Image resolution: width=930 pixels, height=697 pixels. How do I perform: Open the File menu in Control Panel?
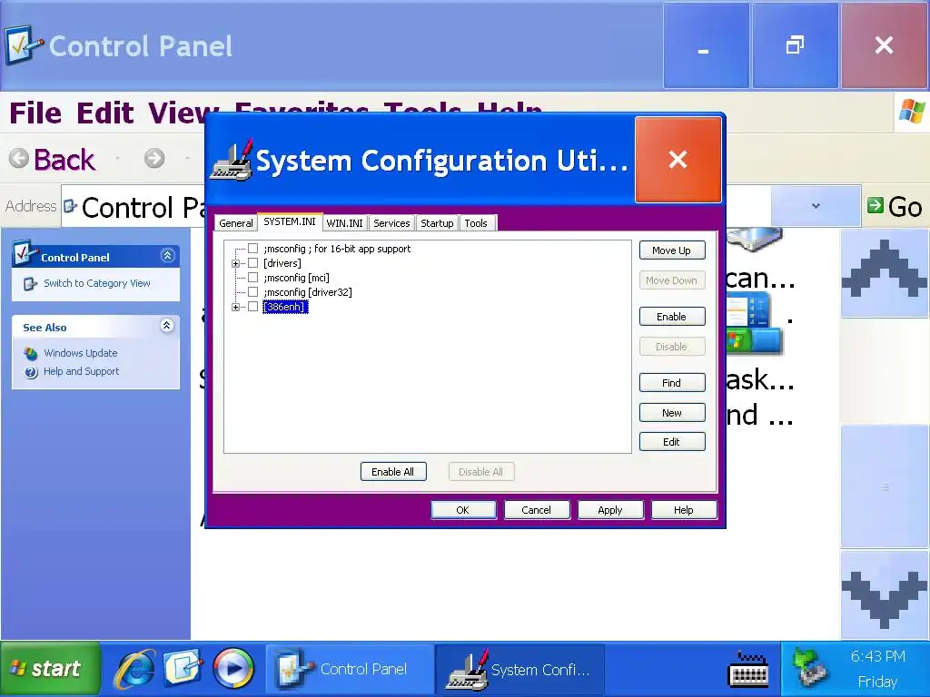35,113
